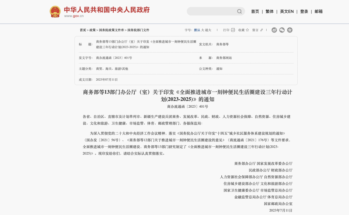Click document number 商办流通函〔2023〕401号 in info table
349x215 pixels.
114,58
